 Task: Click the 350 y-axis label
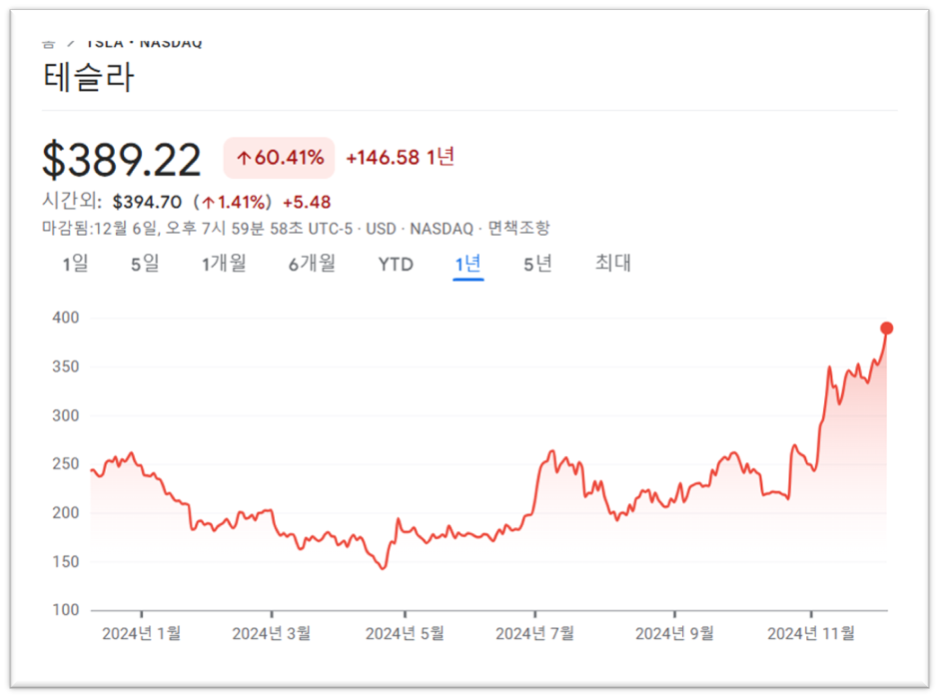[x=65, y=366]
